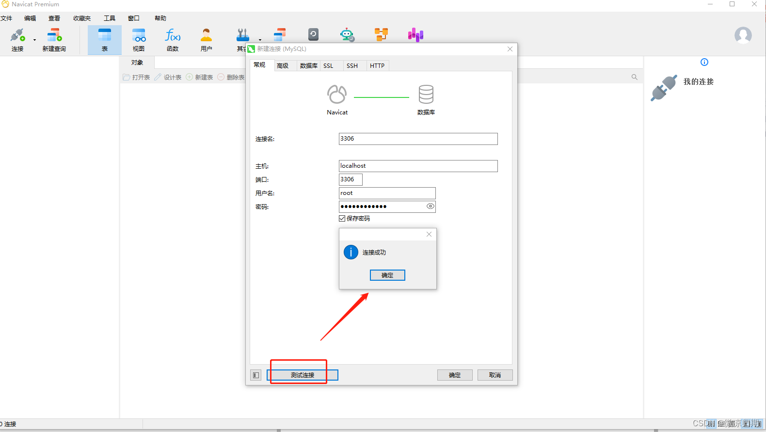Click the 用户名 root field
This screenshot has height=432, width=766.
[x=387, y=193]
